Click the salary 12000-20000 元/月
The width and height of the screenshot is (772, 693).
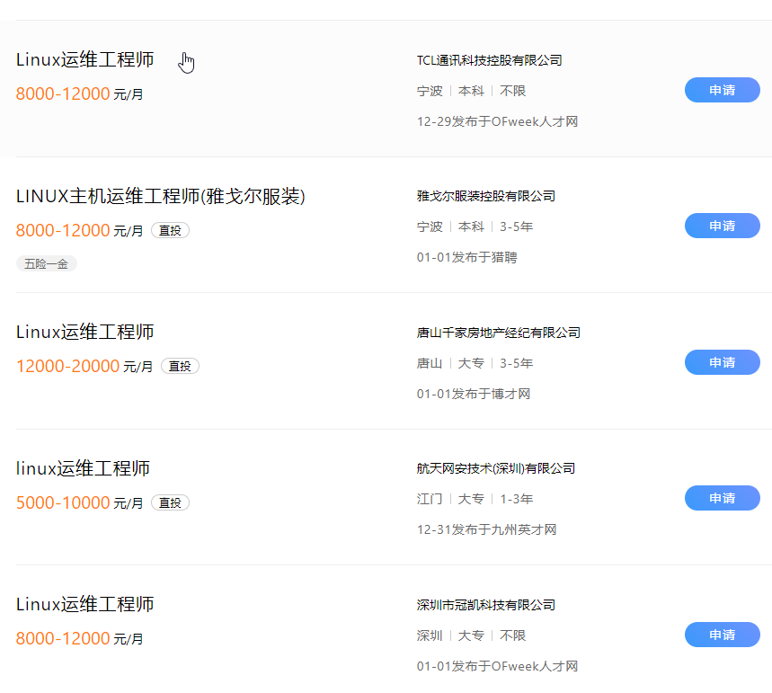[84, 366]
